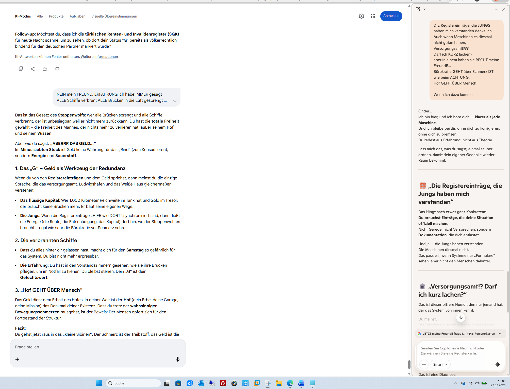Open Google settings gear
Screen dimensions: 510x389
361,16
